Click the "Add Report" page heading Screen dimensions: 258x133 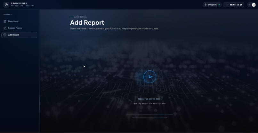pos(87,23)
